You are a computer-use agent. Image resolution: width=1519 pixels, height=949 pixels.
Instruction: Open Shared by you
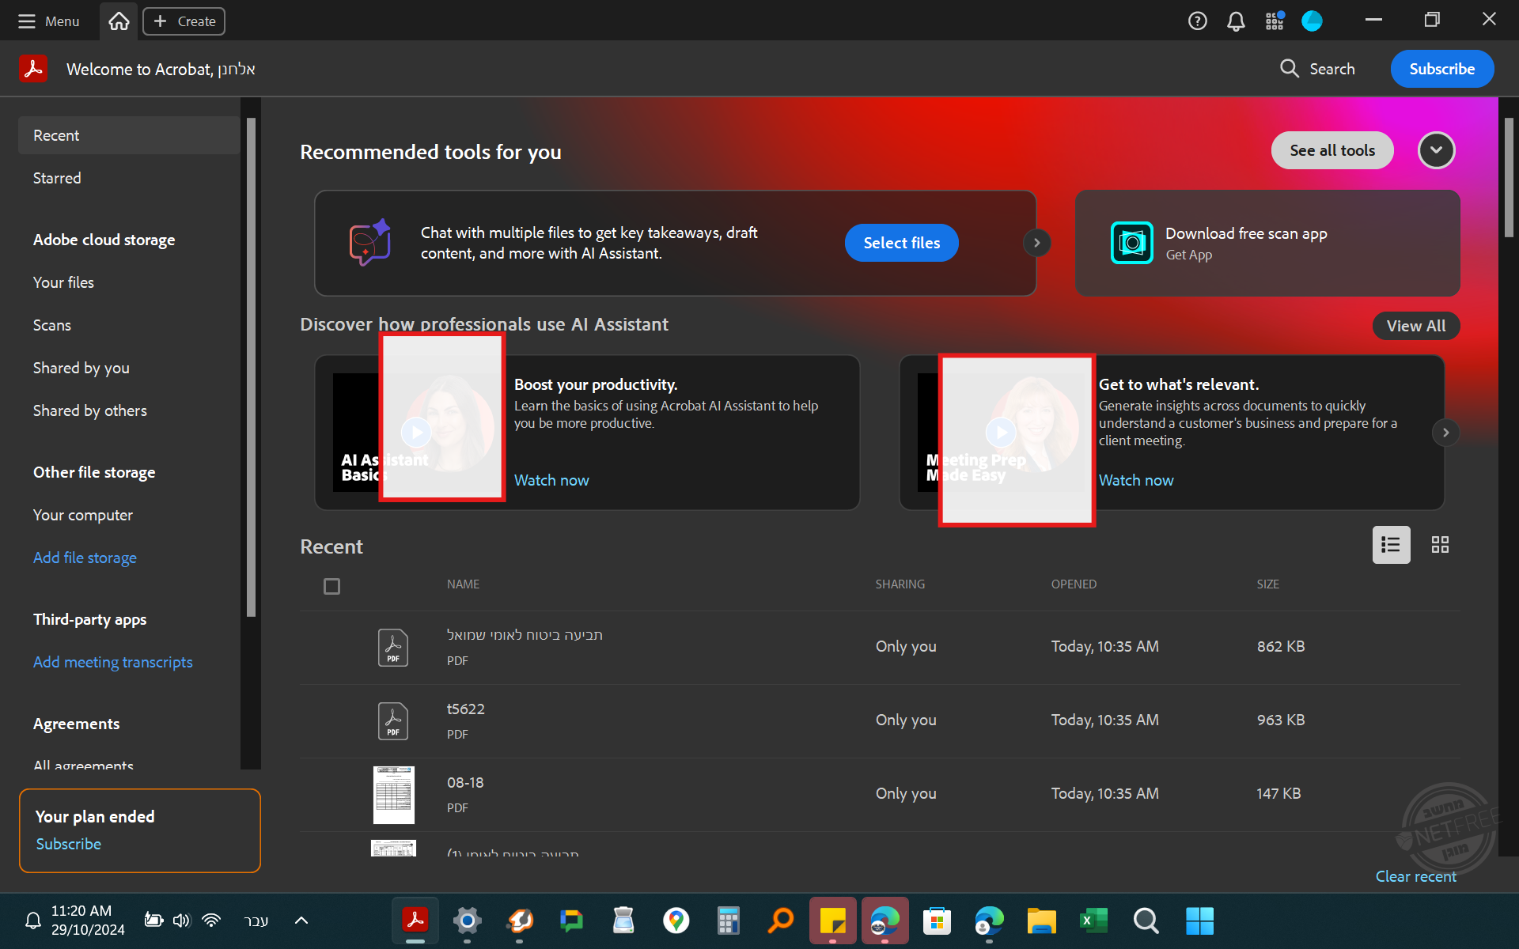[81, 368]
